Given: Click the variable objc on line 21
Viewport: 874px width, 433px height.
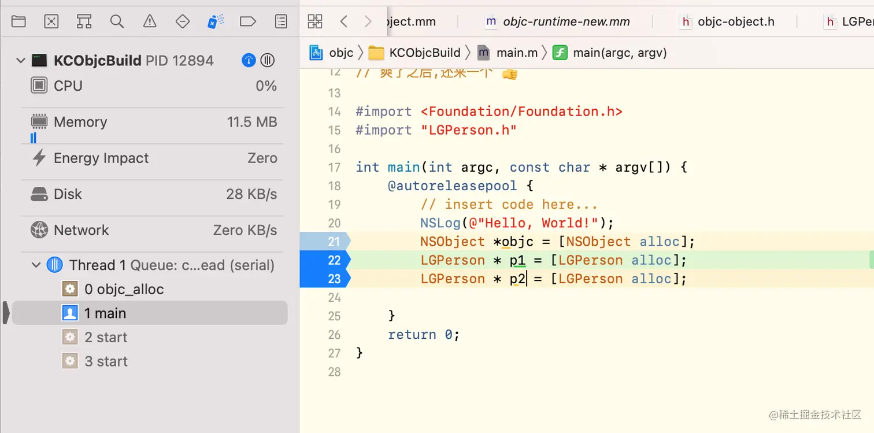Looking at the screenshot, I should (517, 241).
